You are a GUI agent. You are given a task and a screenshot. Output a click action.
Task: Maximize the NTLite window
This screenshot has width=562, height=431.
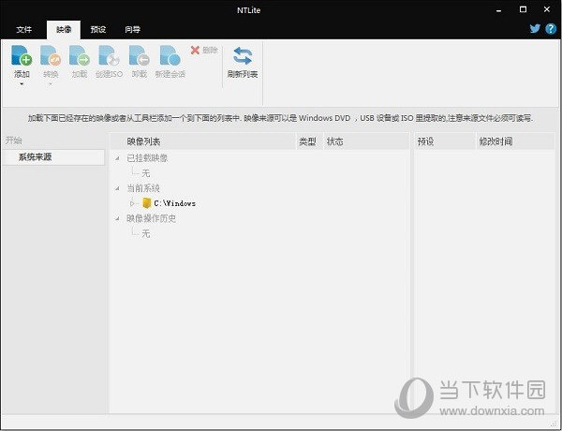pyautogui.click(x=523, y=9)
